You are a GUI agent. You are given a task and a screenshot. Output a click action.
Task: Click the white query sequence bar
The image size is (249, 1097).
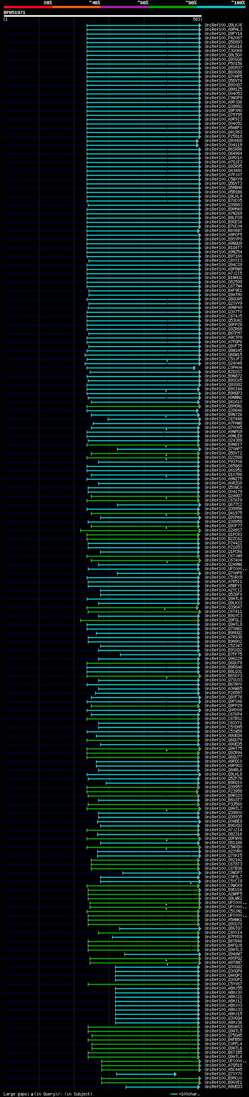click(103, 16)
